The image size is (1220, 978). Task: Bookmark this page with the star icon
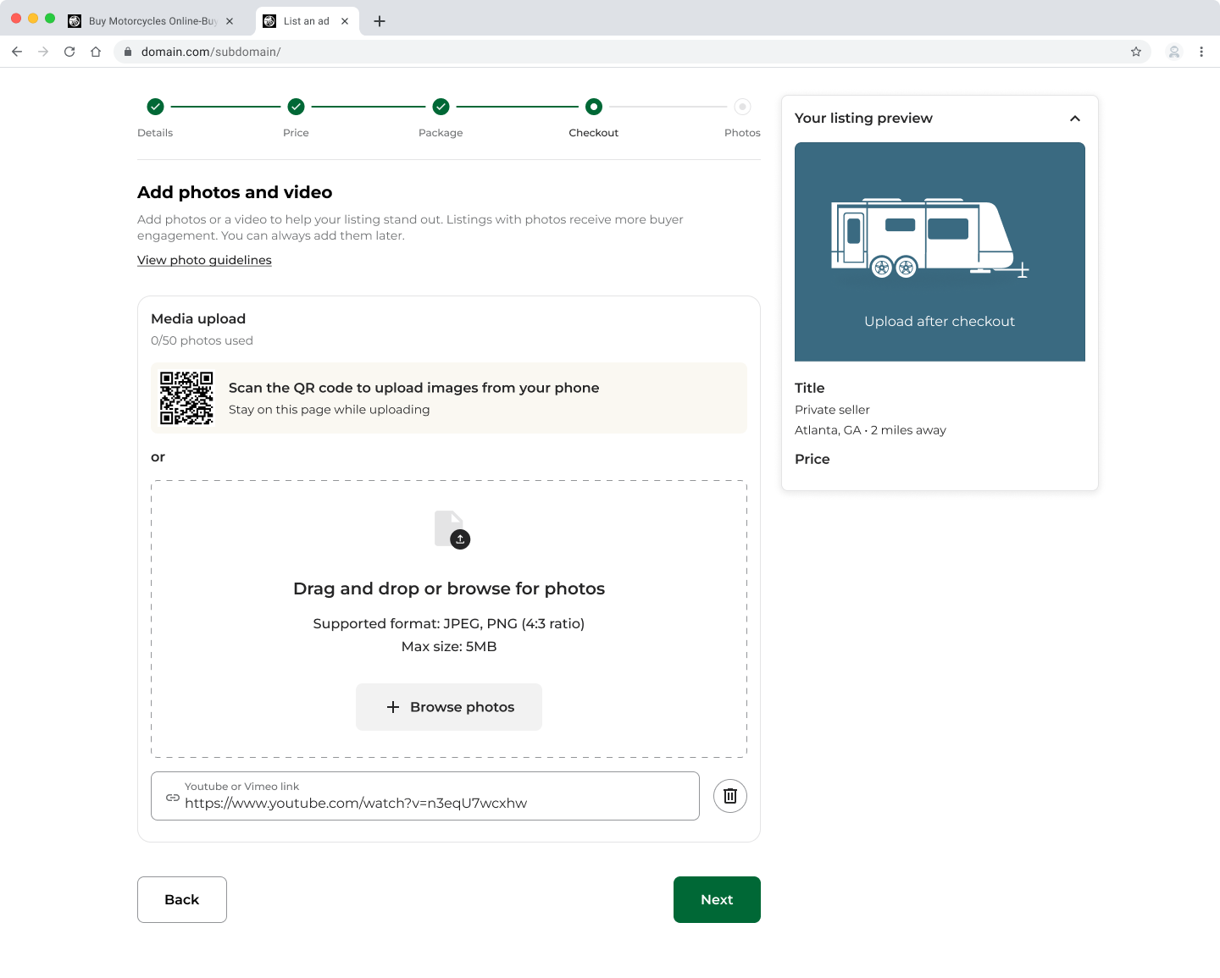[x=1136, y=52]
